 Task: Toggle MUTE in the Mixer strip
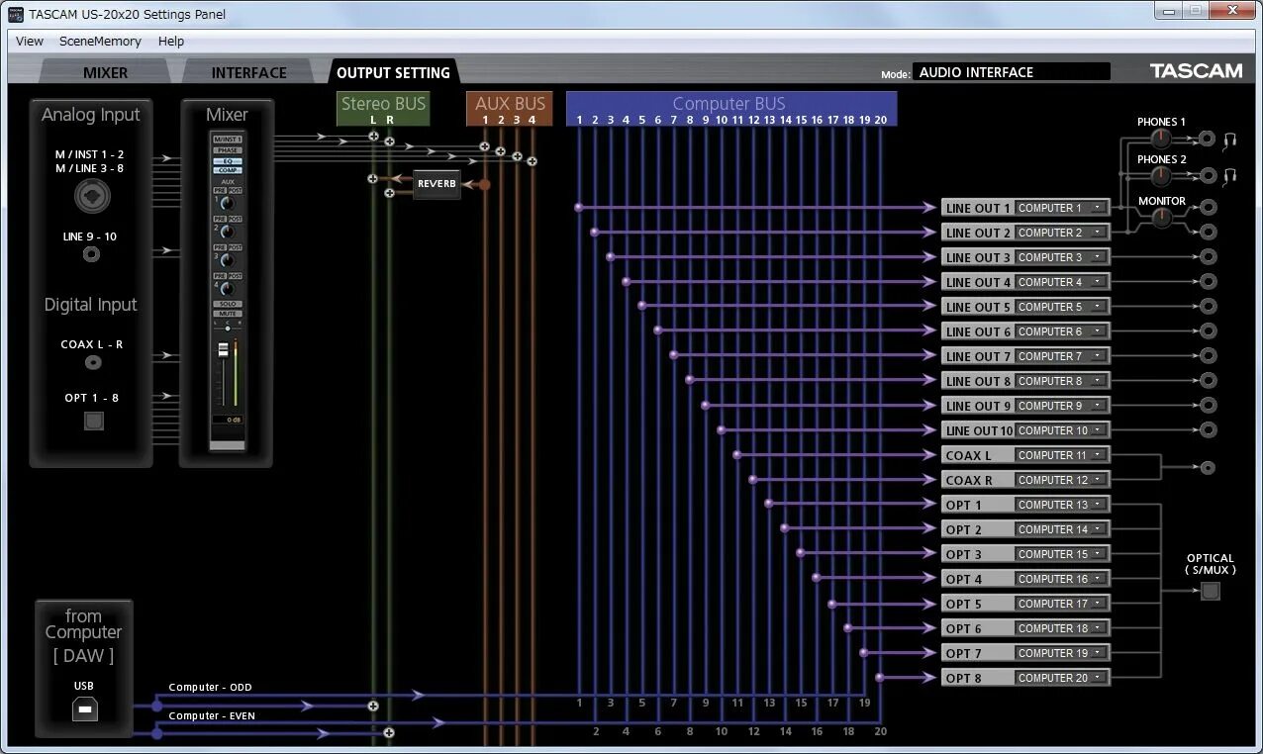pos(228,313)
